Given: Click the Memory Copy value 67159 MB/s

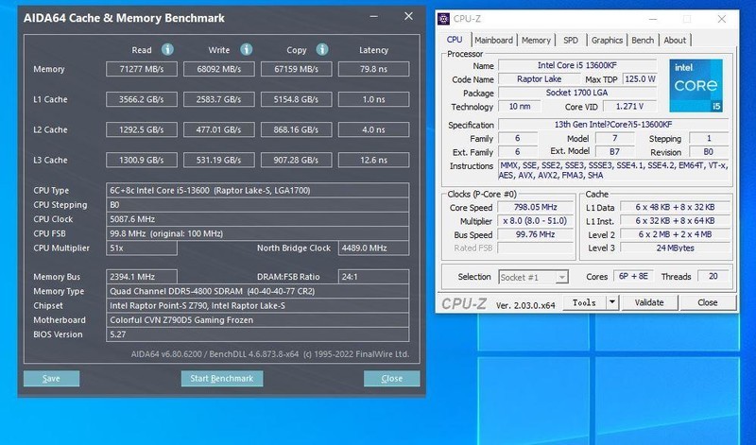Looking at the screenshot, I should click(x=296, y=69).
